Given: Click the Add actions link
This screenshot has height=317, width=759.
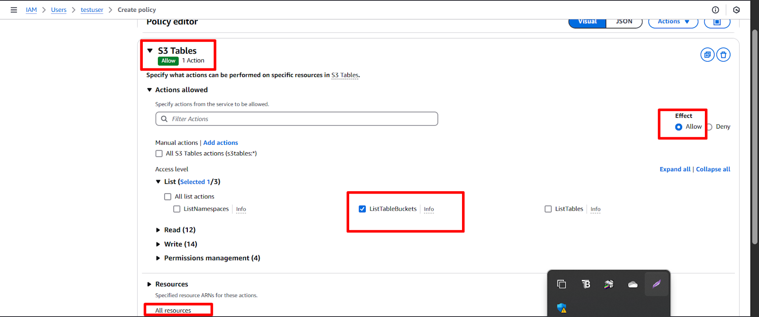Looking at the screenshot, I should coord(221,143).
